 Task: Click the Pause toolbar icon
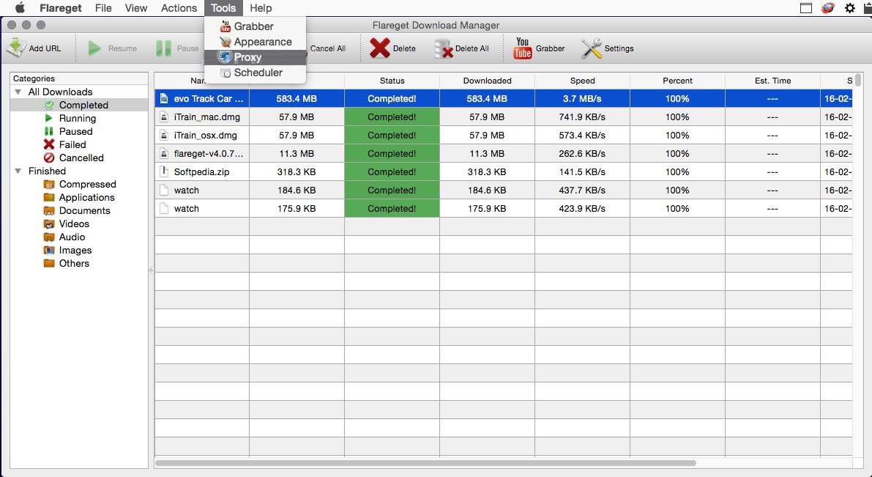pos(163,48)
